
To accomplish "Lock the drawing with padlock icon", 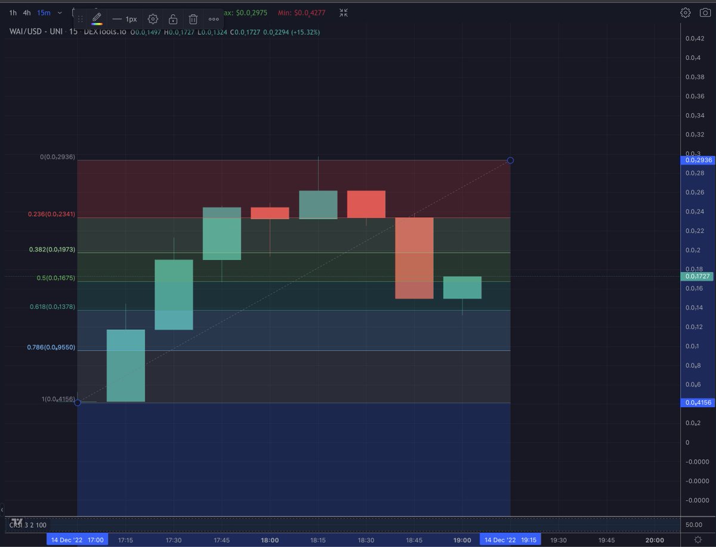I will point(172,19).
